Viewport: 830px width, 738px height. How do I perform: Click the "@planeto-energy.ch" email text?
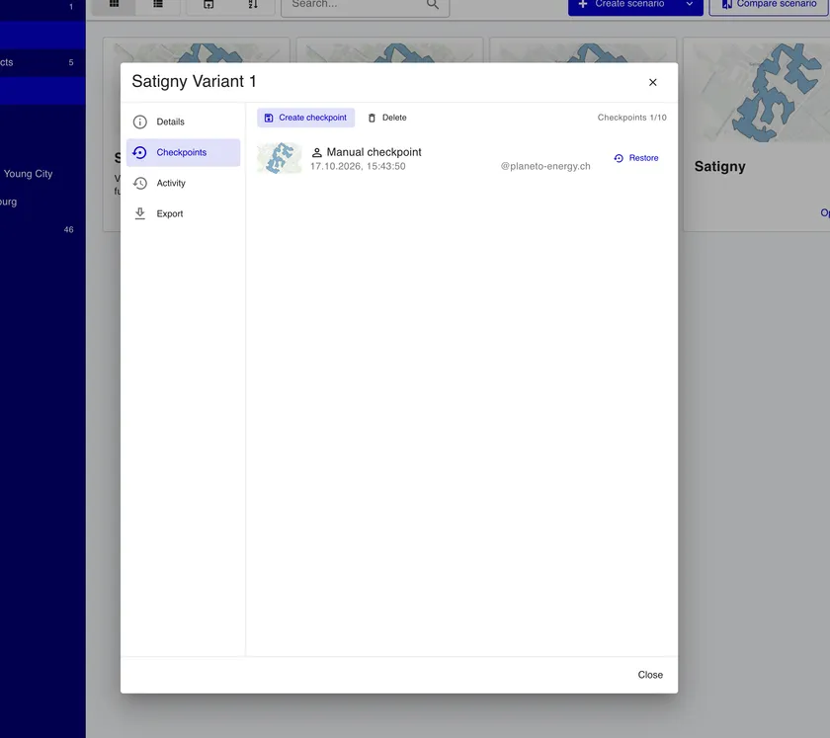(x=545, y=166)
